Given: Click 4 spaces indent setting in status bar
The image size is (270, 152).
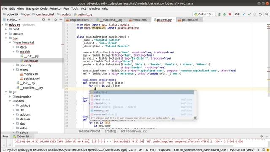Looking at the screenshot, I should pyautogui.click(x=165, y=150).
